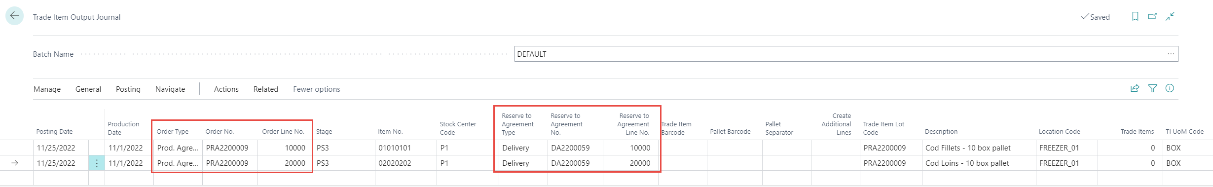The width and height of the screenshot is (1213, 187).
Task: Click the share icon above the grid
Action: [x=1135, y=88]
